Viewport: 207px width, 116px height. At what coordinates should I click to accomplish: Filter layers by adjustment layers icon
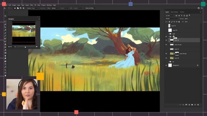[179, 16]
